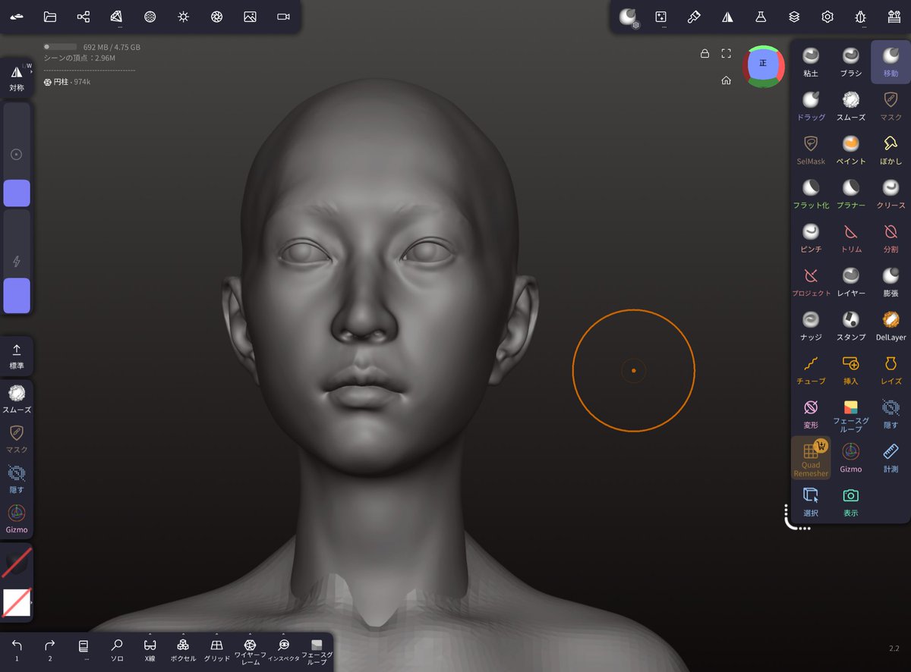Open the material sphere menu

point(150,17)
